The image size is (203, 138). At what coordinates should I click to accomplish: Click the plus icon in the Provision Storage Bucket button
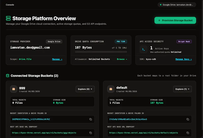point(159,20)
